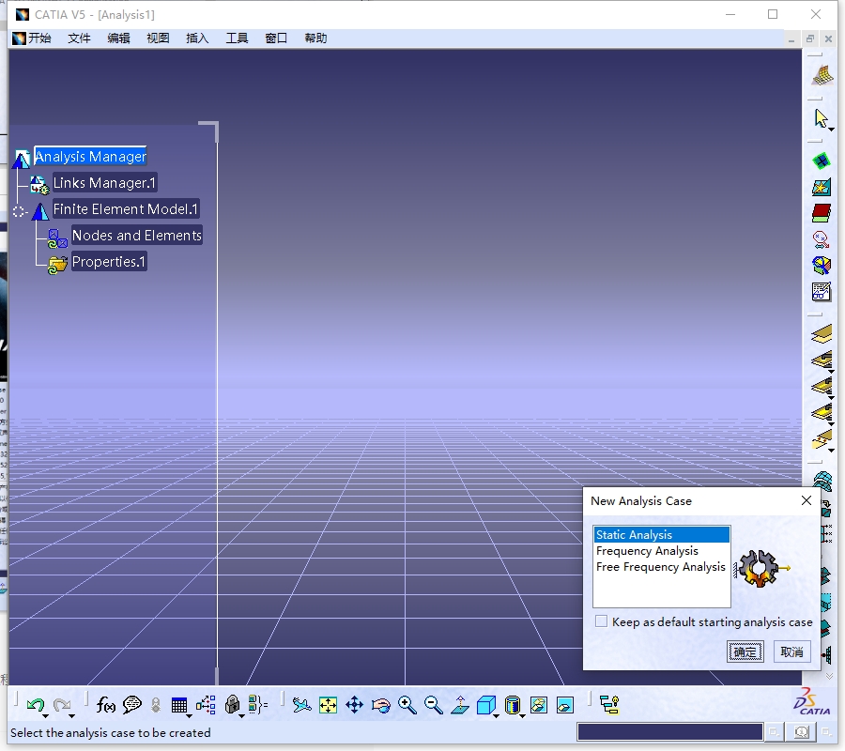
Task: Open the design table dropdown arrow
Action: coord(189,716)
